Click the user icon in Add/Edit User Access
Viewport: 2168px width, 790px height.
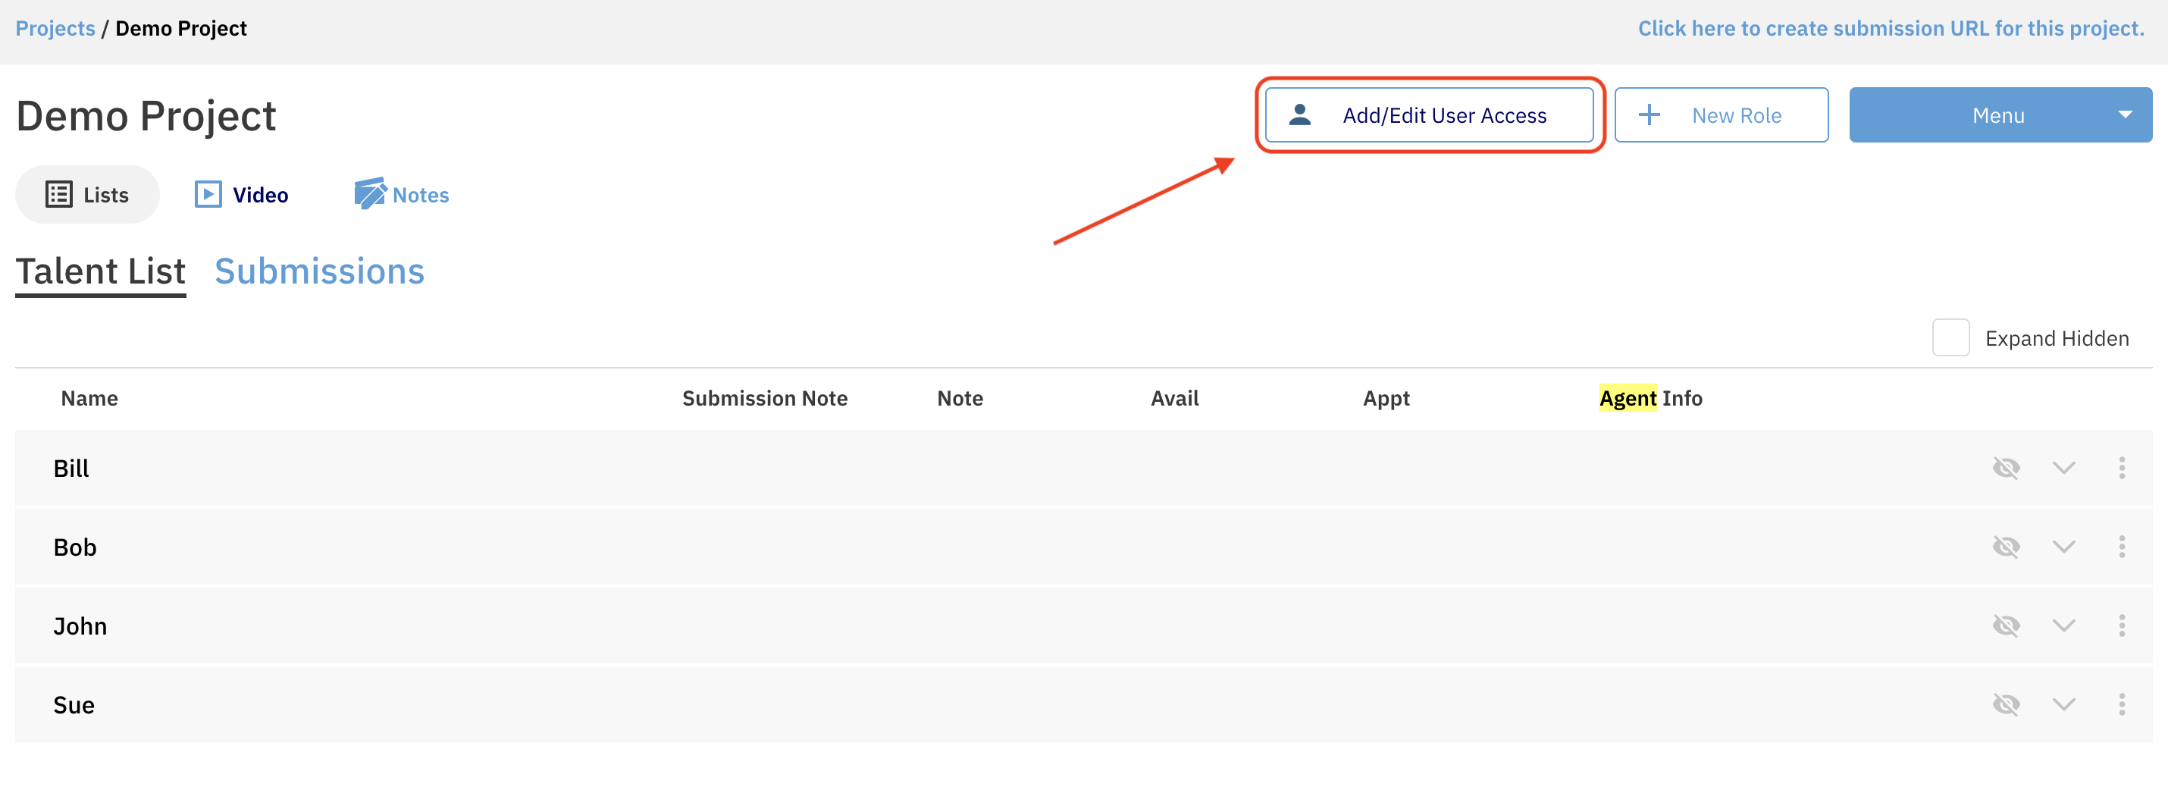click(1299, 114)
